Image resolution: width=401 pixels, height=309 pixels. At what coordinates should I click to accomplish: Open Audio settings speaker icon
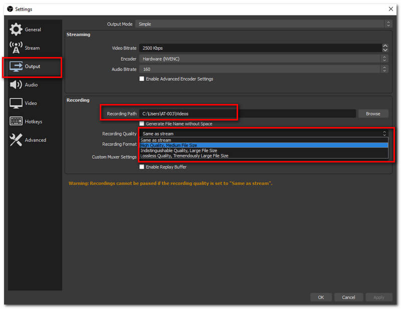16,85
